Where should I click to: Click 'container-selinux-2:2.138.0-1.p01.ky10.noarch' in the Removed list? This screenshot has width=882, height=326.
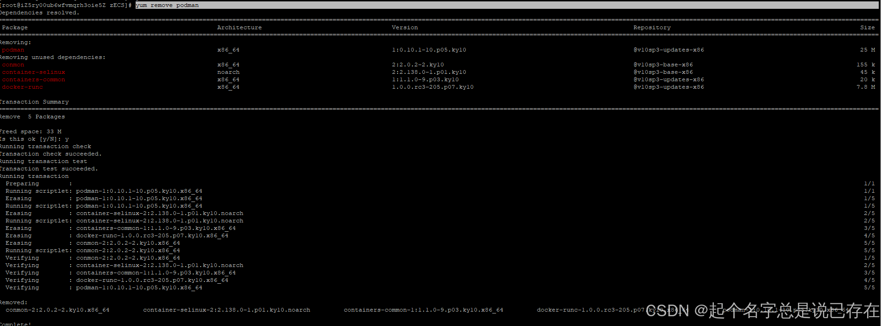coord(227,310)
